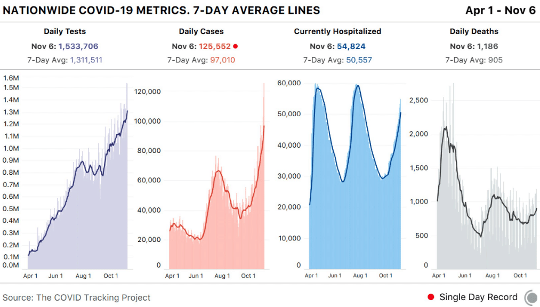Click the Currently Hospitalized chart title
The image size is (540, 307).
[337, 31]
